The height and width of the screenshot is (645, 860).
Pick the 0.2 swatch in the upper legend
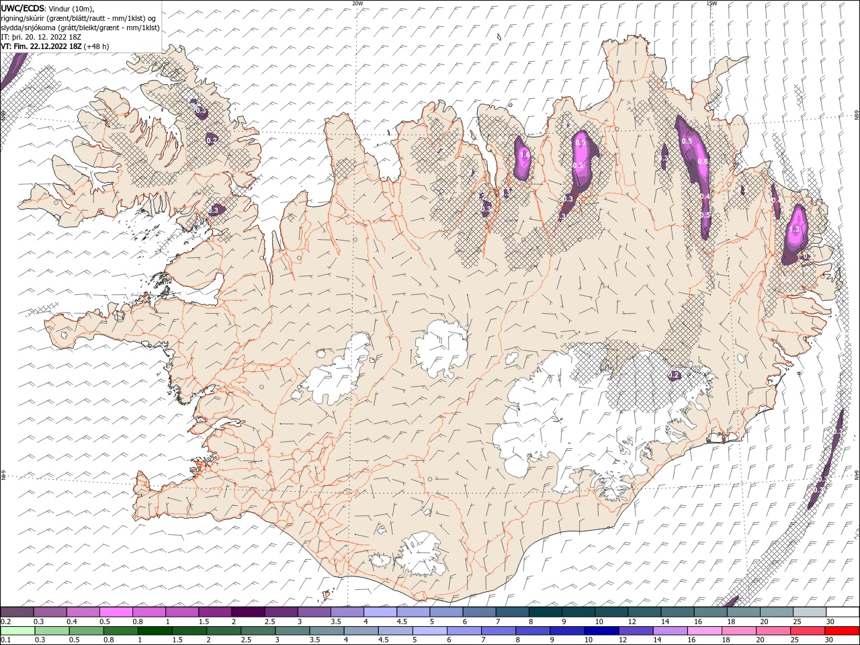coord(17,611)
